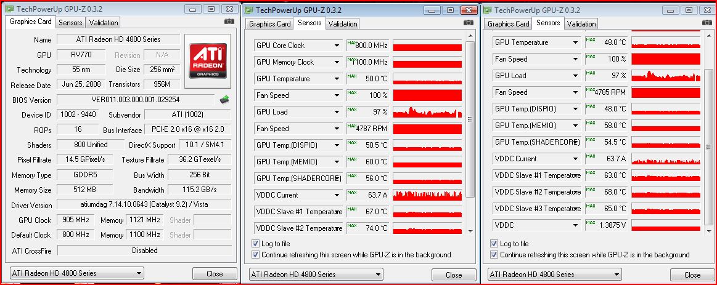Viewport: 717px width, 285px height.
Task: Open VDDC Current dropdown in middle window
Action: coord(337,195)
